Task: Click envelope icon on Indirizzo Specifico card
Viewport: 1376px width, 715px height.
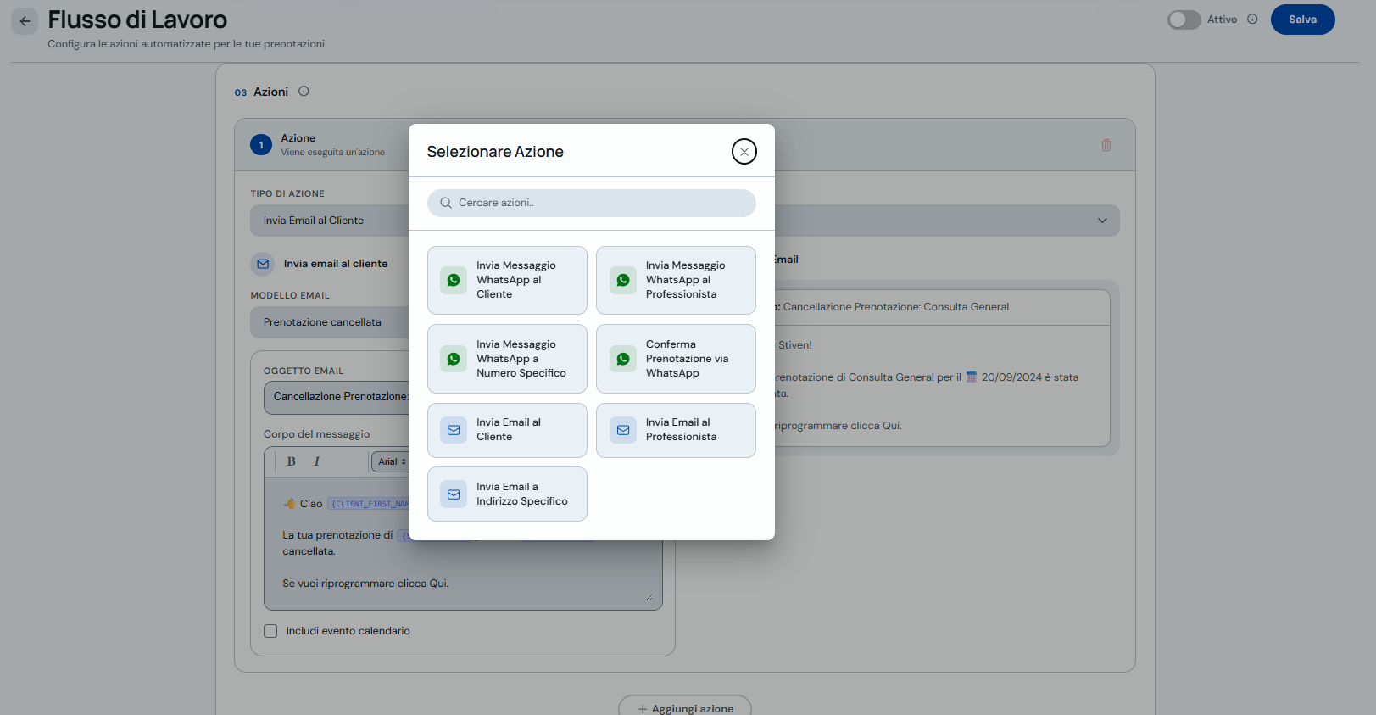Action: tap(454, 494)
